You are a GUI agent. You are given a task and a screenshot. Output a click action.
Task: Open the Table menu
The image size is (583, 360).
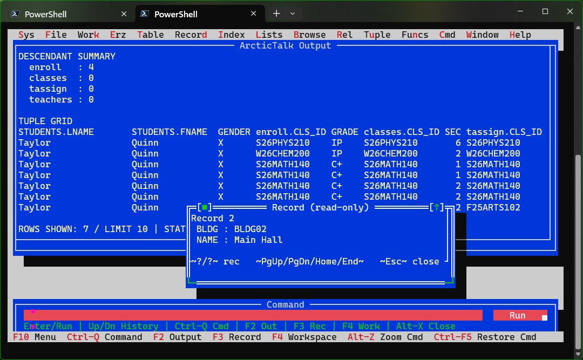150,35
